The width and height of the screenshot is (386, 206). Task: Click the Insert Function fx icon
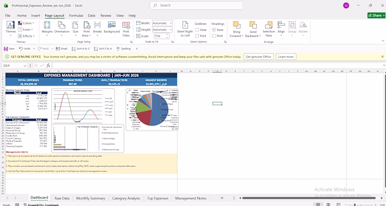click(x=49, y=66)
